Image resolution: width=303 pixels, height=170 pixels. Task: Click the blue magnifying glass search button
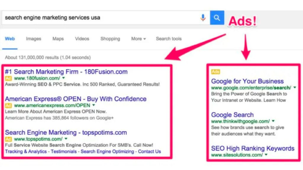217,17
